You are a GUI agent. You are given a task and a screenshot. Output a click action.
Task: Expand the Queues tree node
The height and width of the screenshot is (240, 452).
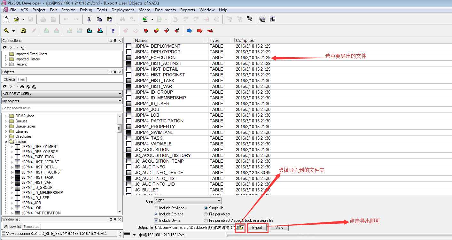click(6, 121)
